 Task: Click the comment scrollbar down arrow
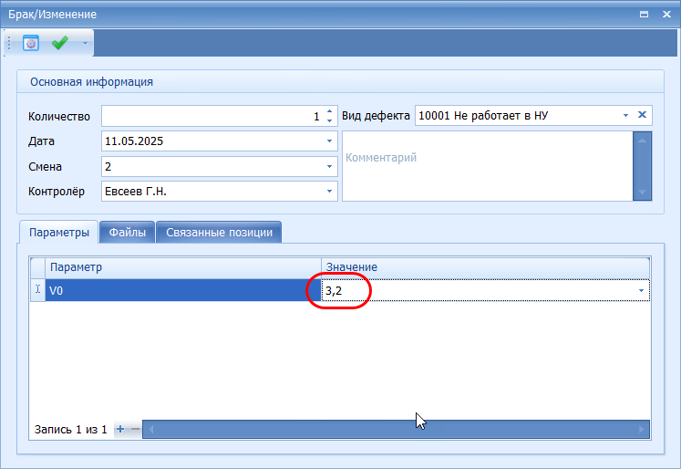643,193
